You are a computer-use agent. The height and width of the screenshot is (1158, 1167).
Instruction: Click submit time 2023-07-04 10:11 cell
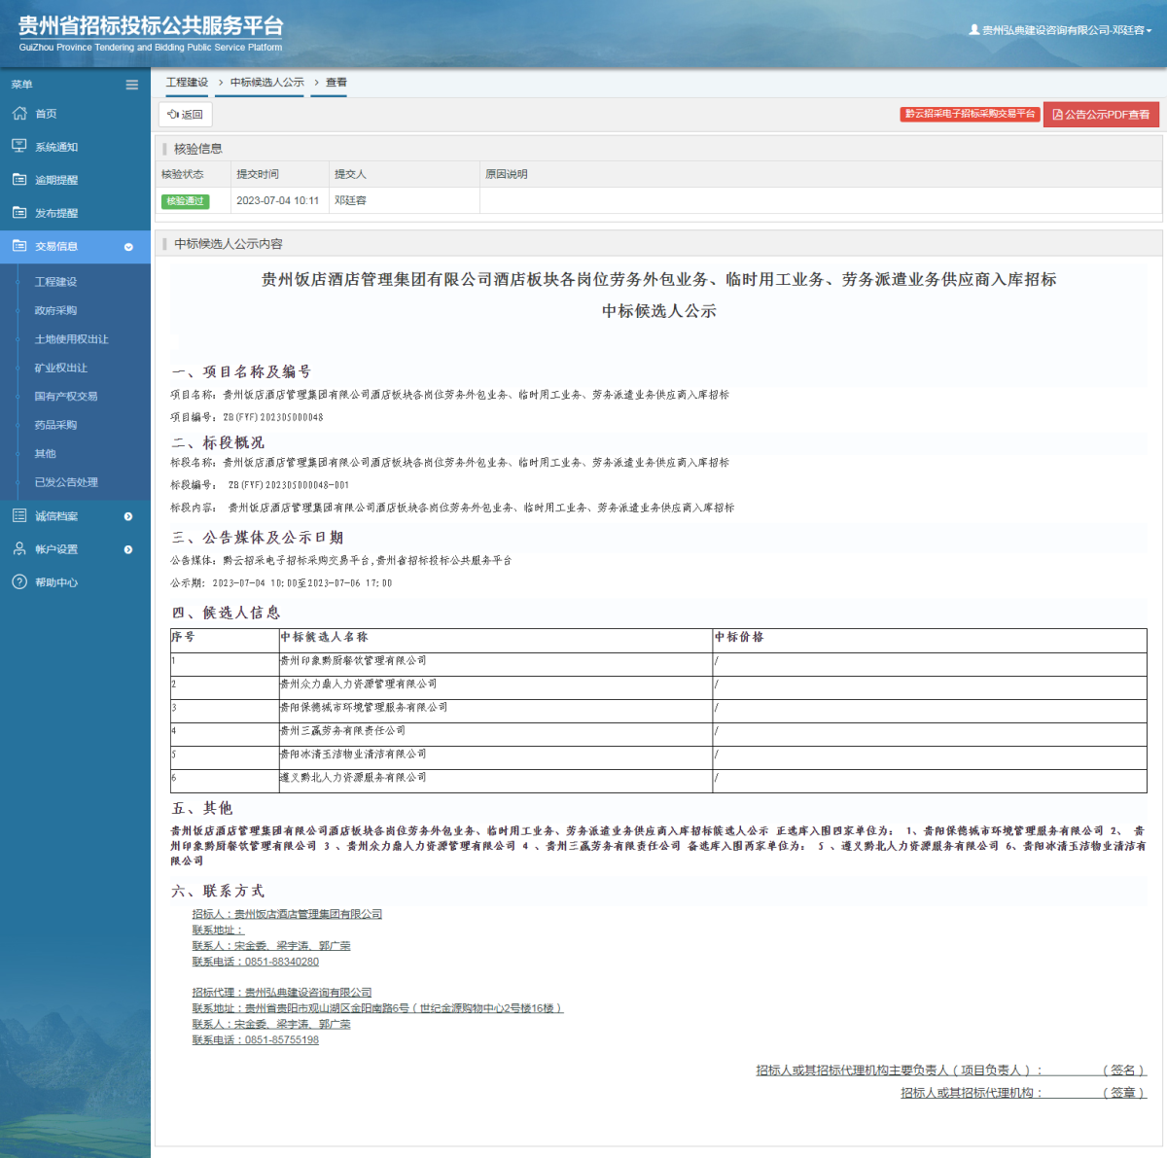pyautogui.click(x=277, y=200)
